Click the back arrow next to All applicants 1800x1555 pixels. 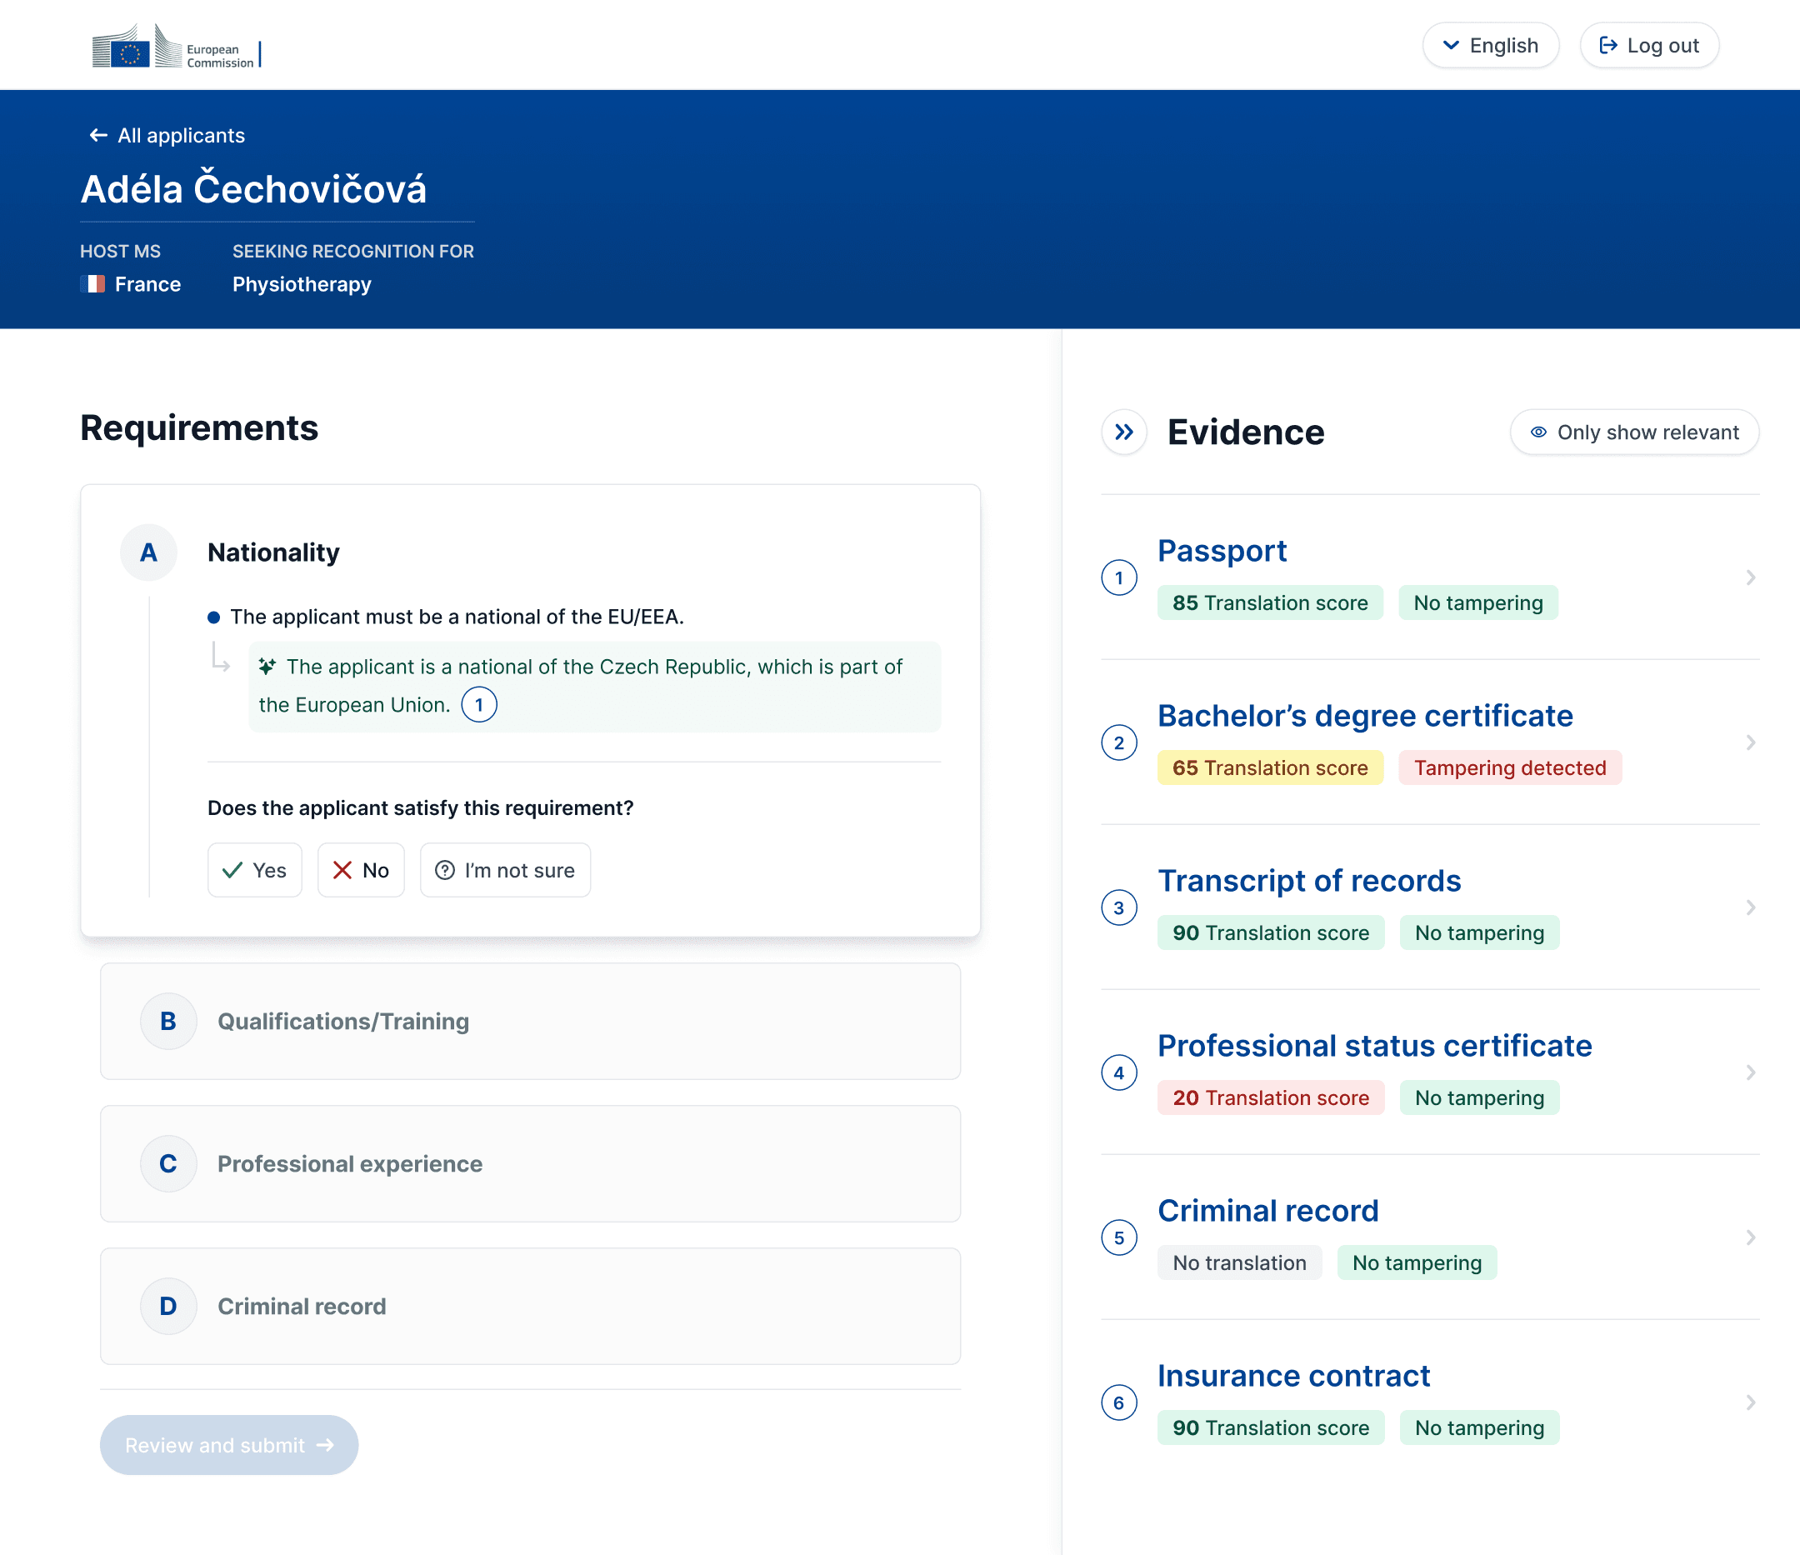(98, 136)
